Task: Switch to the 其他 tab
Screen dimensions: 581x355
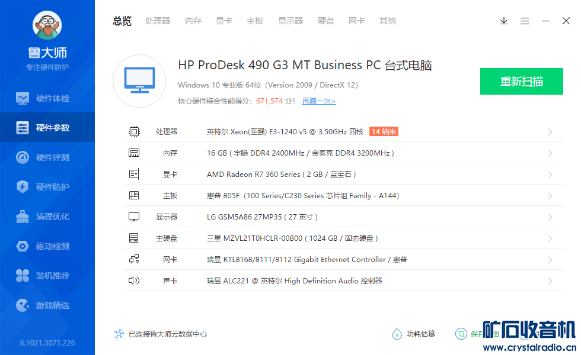Action: [x=388, y=21]
